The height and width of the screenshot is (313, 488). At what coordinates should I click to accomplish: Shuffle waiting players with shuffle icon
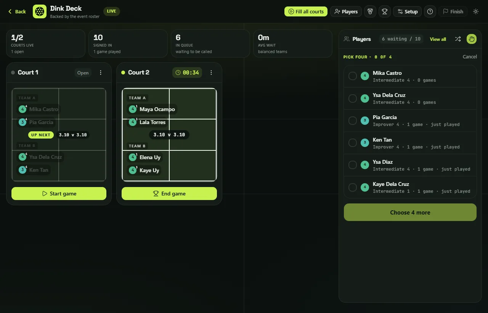(458, 39)
